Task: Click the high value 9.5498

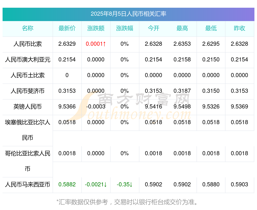Action: click(182, 106)
